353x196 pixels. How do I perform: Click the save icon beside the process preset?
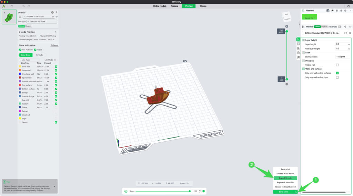click(x=346, y=33)
